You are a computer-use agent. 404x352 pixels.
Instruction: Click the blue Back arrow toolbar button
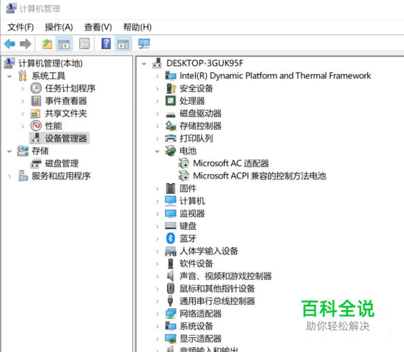(x=10, y=44)
